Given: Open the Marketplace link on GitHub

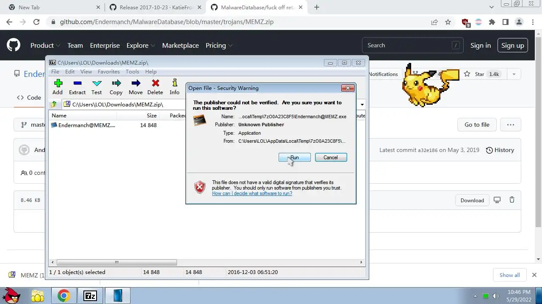Looking at the screenshot, I should click(x=180, y=46).
